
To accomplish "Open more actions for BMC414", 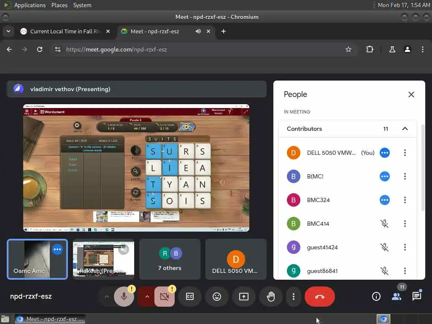I will 405,224.
